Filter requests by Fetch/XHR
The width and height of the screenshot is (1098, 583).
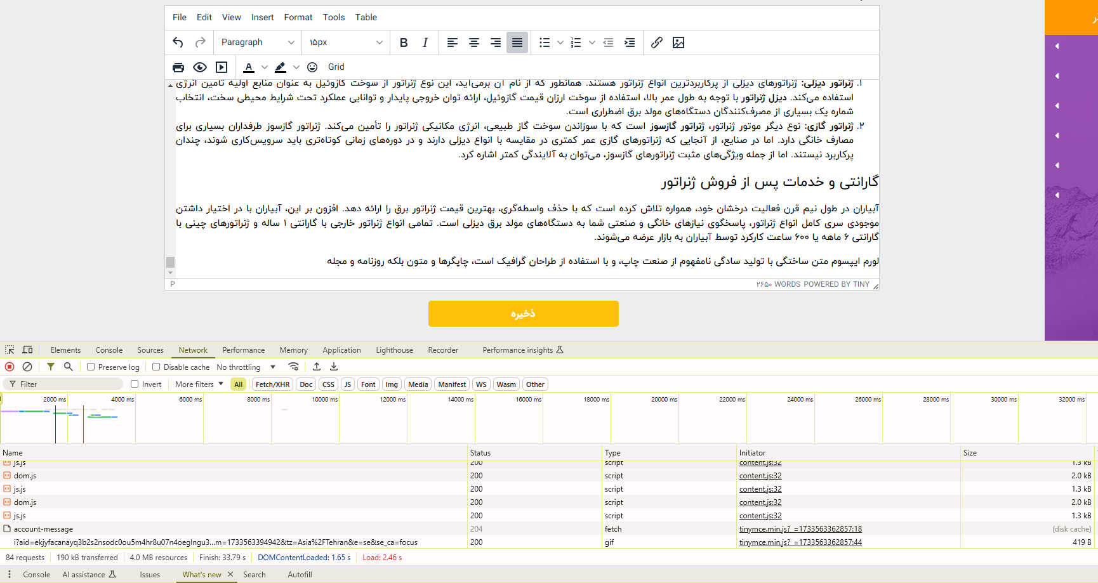(x=273, y=384)
